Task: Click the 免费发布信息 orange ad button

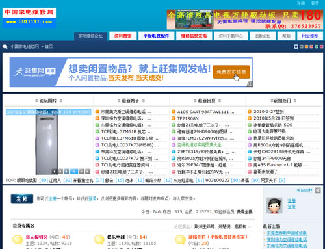Action: point(231,72)
